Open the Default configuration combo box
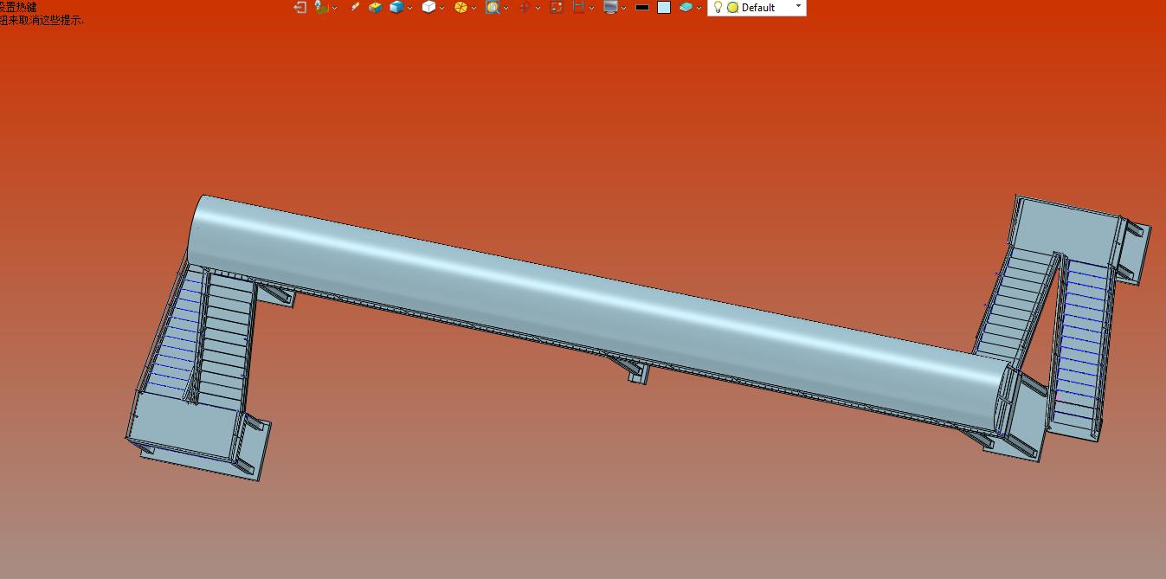This screenshot has width=1166, height=579. click(757, 8)
